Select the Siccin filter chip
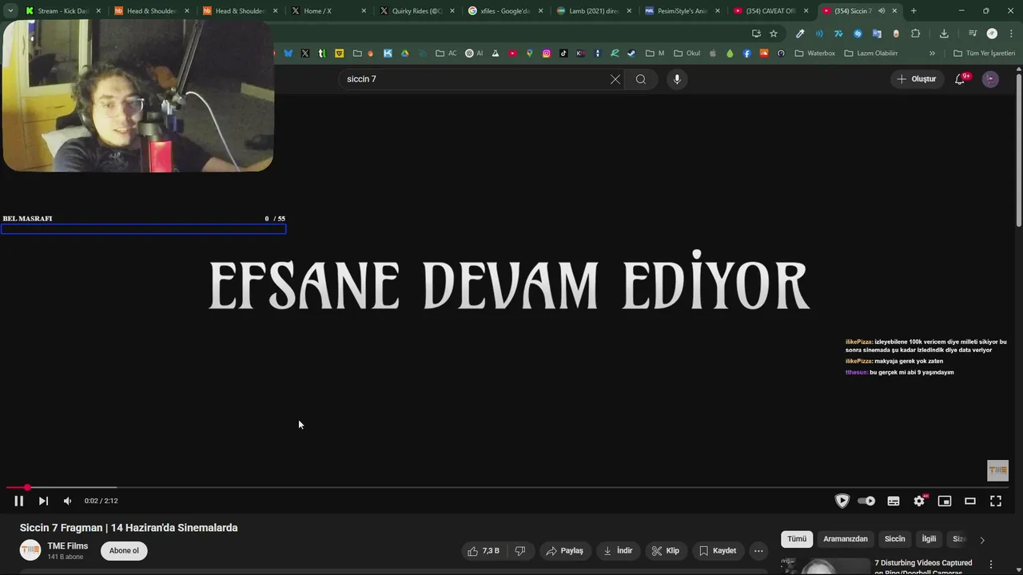 894,539
